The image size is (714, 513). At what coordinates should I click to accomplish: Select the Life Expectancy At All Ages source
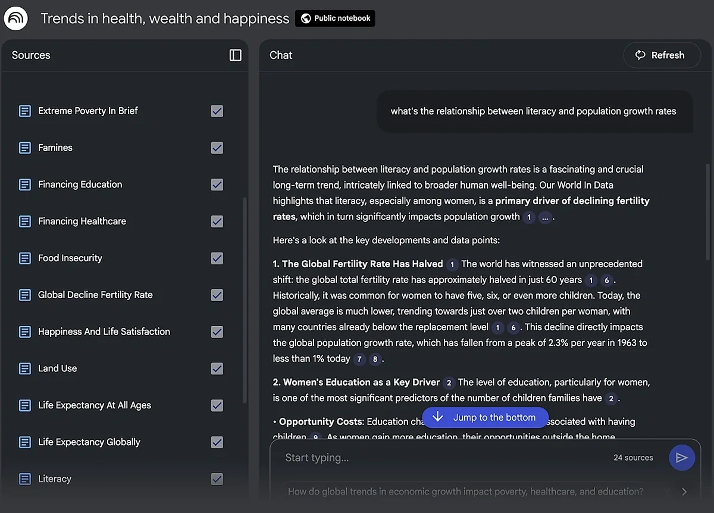(94, 405)
